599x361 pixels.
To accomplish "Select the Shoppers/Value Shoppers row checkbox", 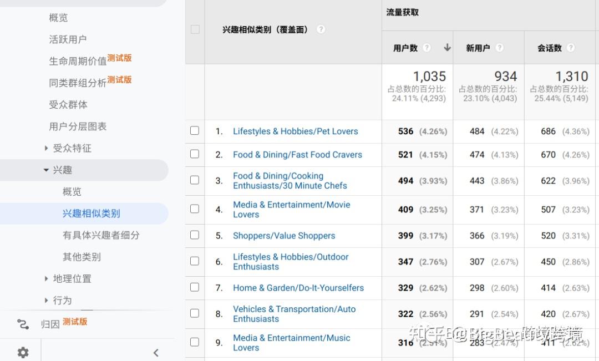I will pyautogui.click(x=195, y=235).
